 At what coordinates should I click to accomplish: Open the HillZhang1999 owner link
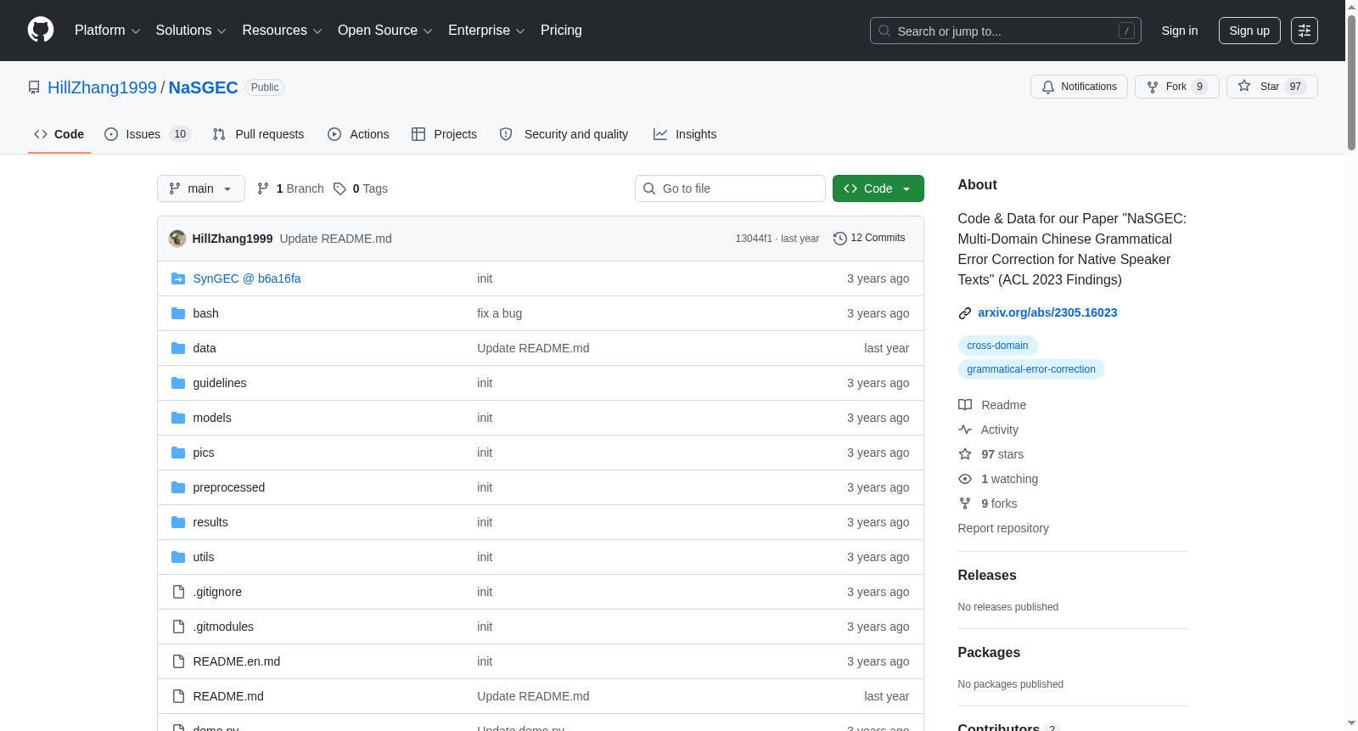[102, 87]
